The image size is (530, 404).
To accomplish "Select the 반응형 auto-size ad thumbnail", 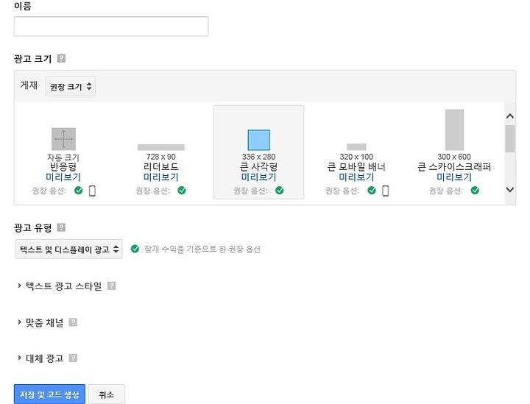I will point(63,139).
